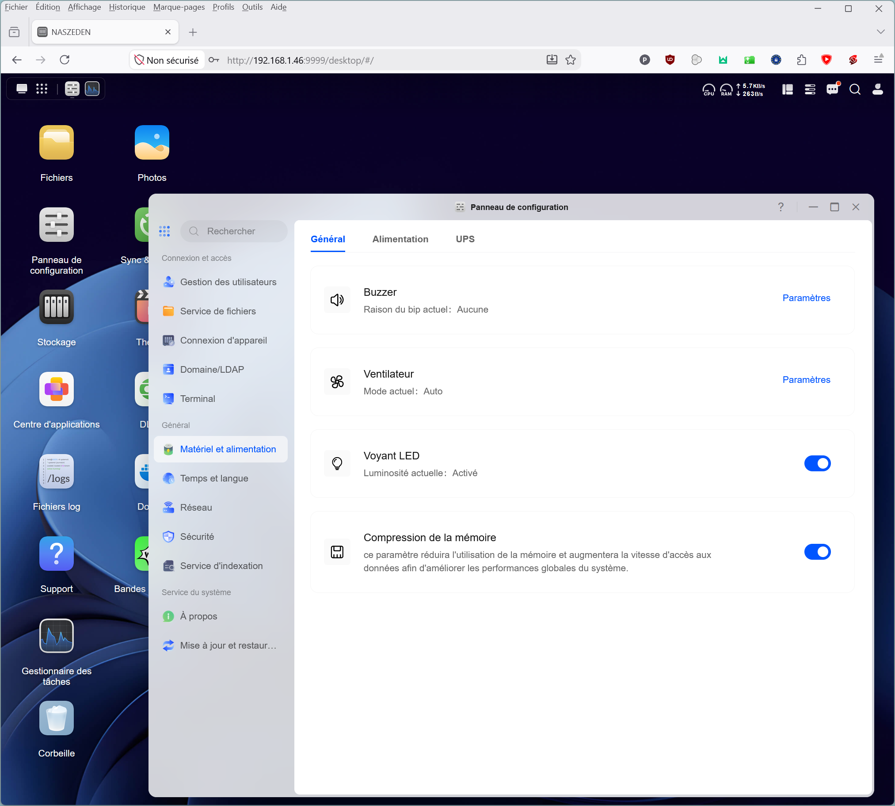
Task: Open the Affichage menu
Action: click(x=84, y=7)
